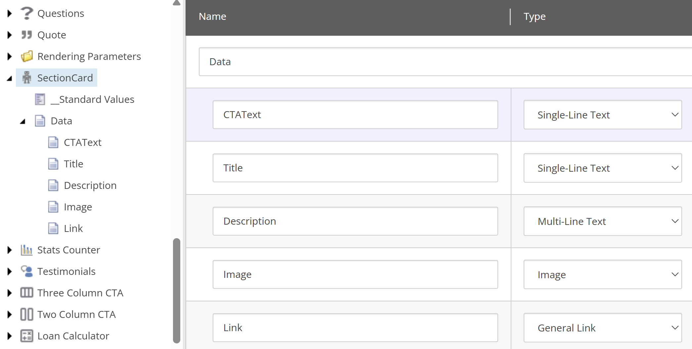The width and height of the screenshot is (692, 349).
Task: Select the Two Column CTA icon
Action: click(27, 314)
